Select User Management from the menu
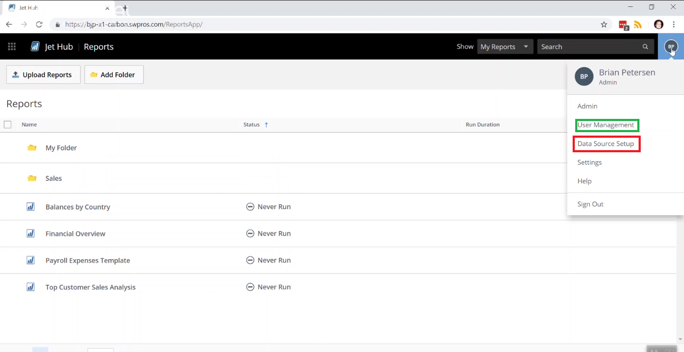 (606, 125)
